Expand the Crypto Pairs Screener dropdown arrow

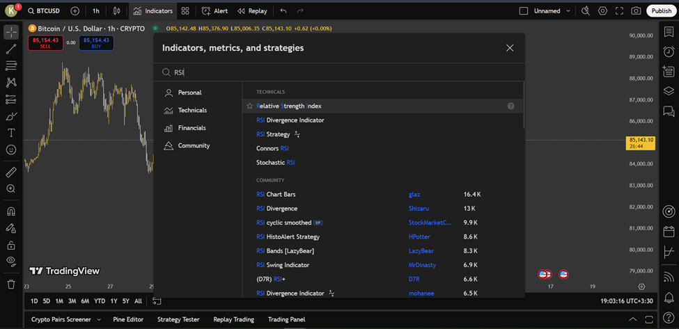pyautogui.click(x=99, y=320)
